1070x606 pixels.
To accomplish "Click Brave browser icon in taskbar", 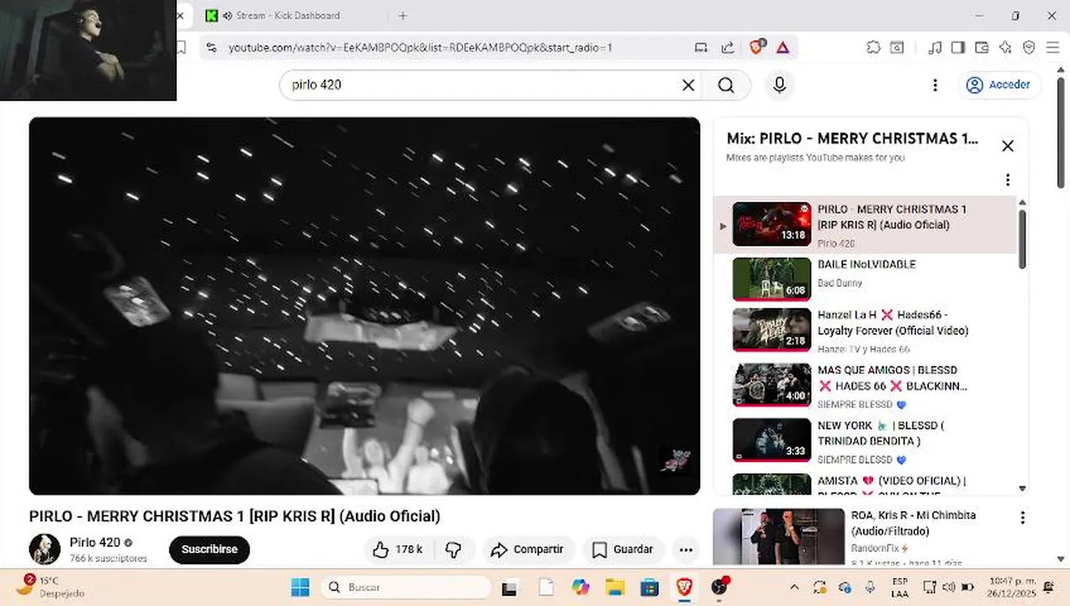I will click(685, 587).
